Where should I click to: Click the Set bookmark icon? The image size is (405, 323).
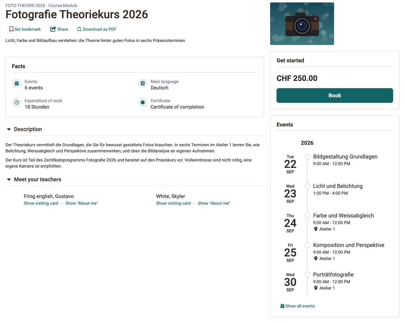[x=11, y=29]
